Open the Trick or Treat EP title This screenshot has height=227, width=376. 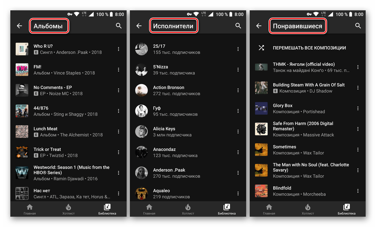47,149
